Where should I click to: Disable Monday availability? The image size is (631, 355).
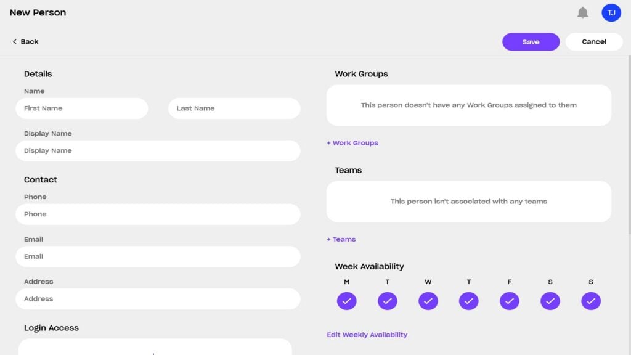pyautogui.click(x=346, y=301)
